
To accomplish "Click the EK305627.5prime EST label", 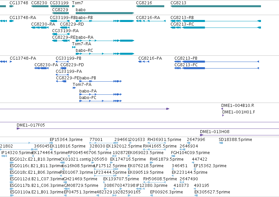I will pos(212,192).
